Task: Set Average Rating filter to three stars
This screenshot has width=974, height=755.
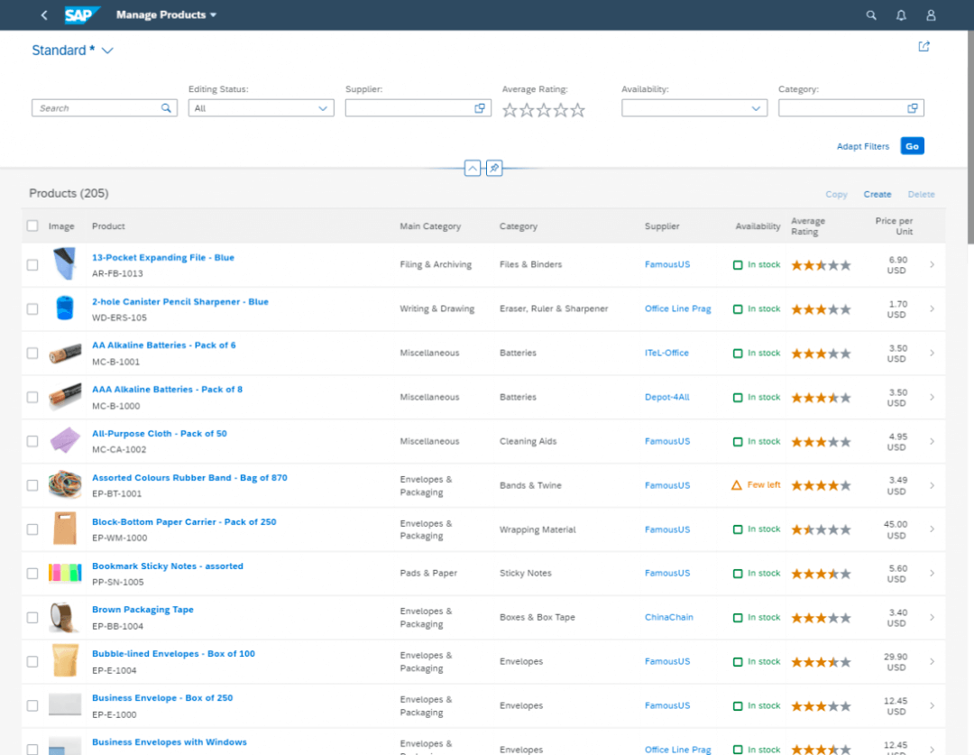Action: (544, 110)
